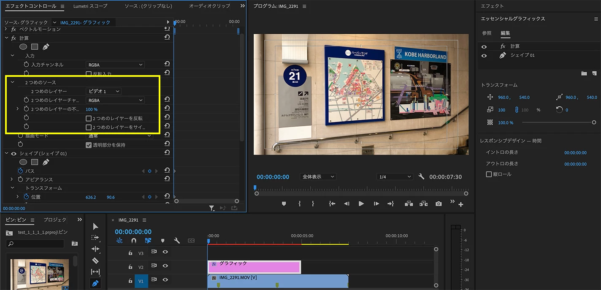The height and width of the screenshot is (290, 601).
Task: Add marker in program monitor
Action: pos(284,203)
